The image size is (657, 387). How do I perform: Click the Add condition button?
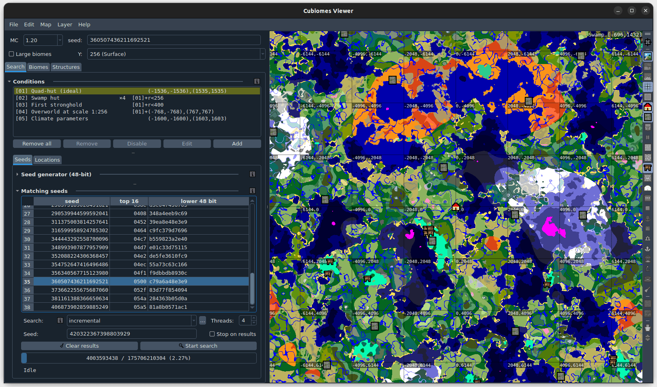coord(237,143)
